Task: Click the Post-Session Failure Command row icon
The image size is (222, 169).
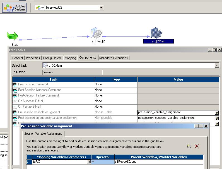Action: click(x=15, y=96)
